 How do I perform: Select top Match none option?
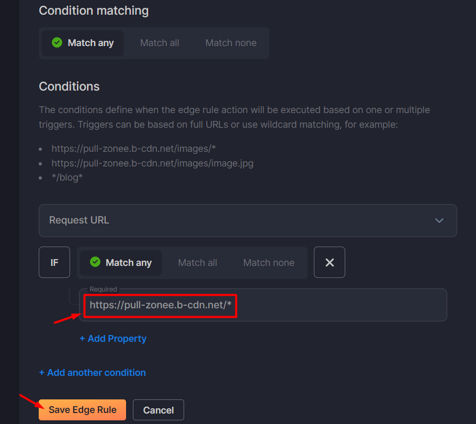(231, 43)
